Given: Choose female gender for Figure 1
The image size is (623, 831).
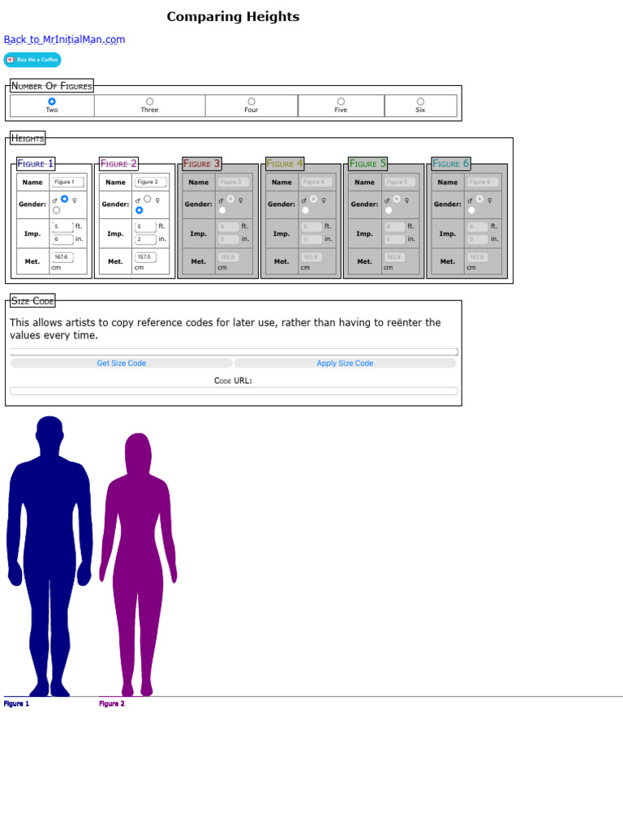Looking at the screenshot, I should [x=56, y=210].
